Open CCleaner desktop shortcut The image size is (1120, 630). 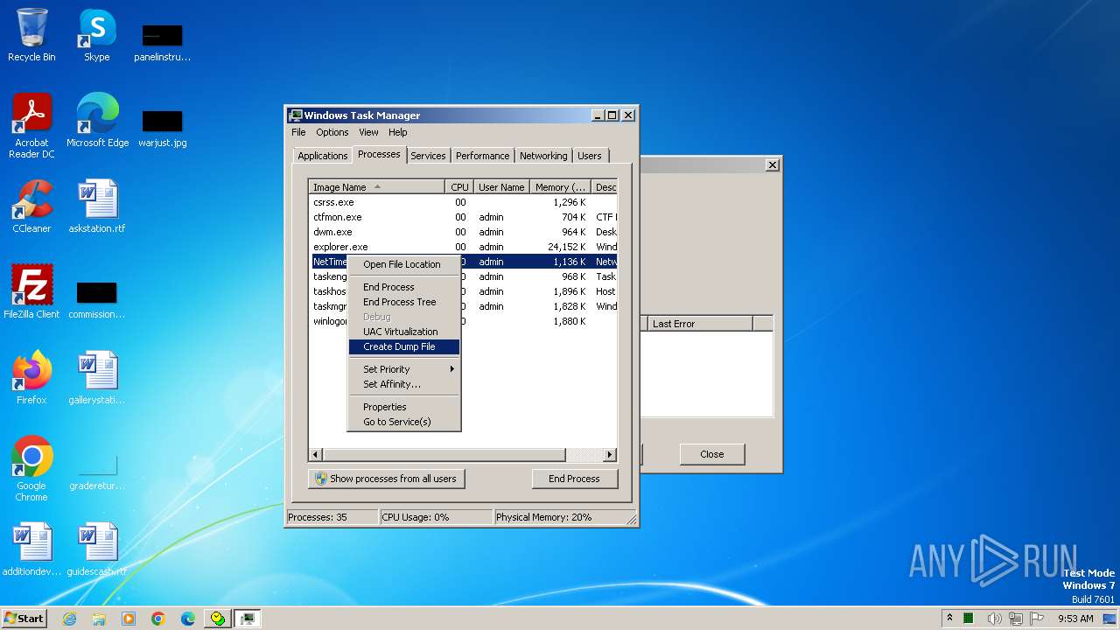click(31, 206)
